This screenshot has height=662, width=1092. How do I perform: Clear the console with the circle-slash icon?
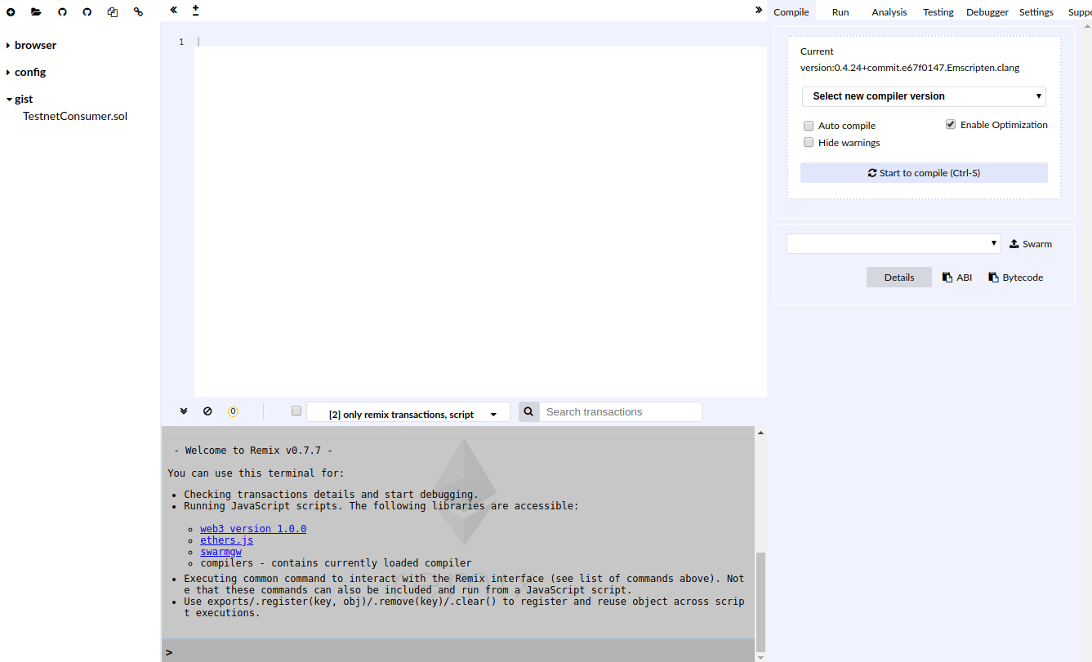coord(207,411)
